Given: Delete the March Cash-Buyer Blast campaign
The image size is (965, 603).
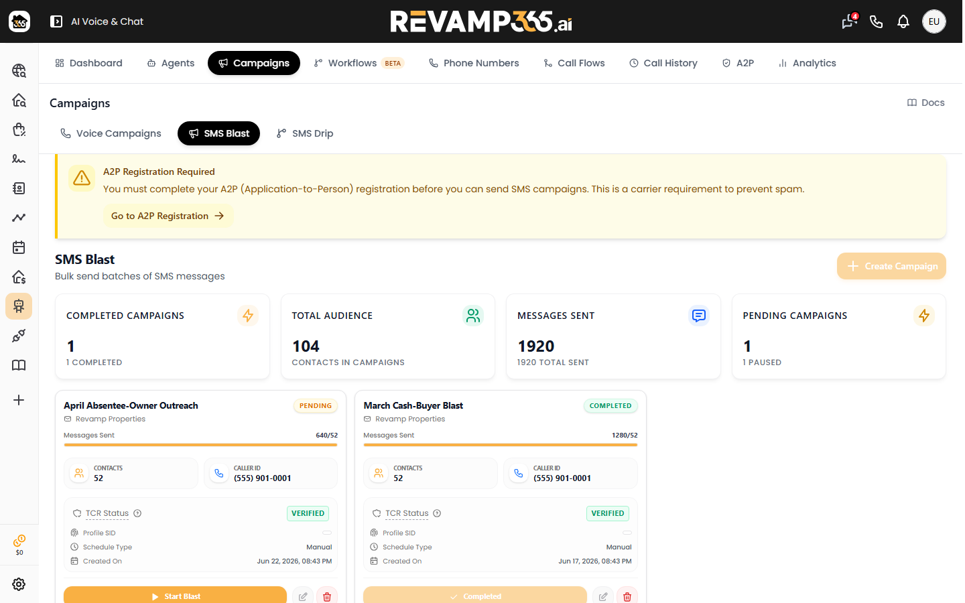Looking at the screenshot, I should click(x=627, y=596).
